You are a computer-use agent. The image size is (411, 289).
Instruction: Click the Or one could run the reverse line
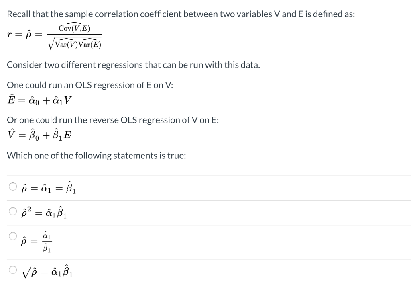113,120
